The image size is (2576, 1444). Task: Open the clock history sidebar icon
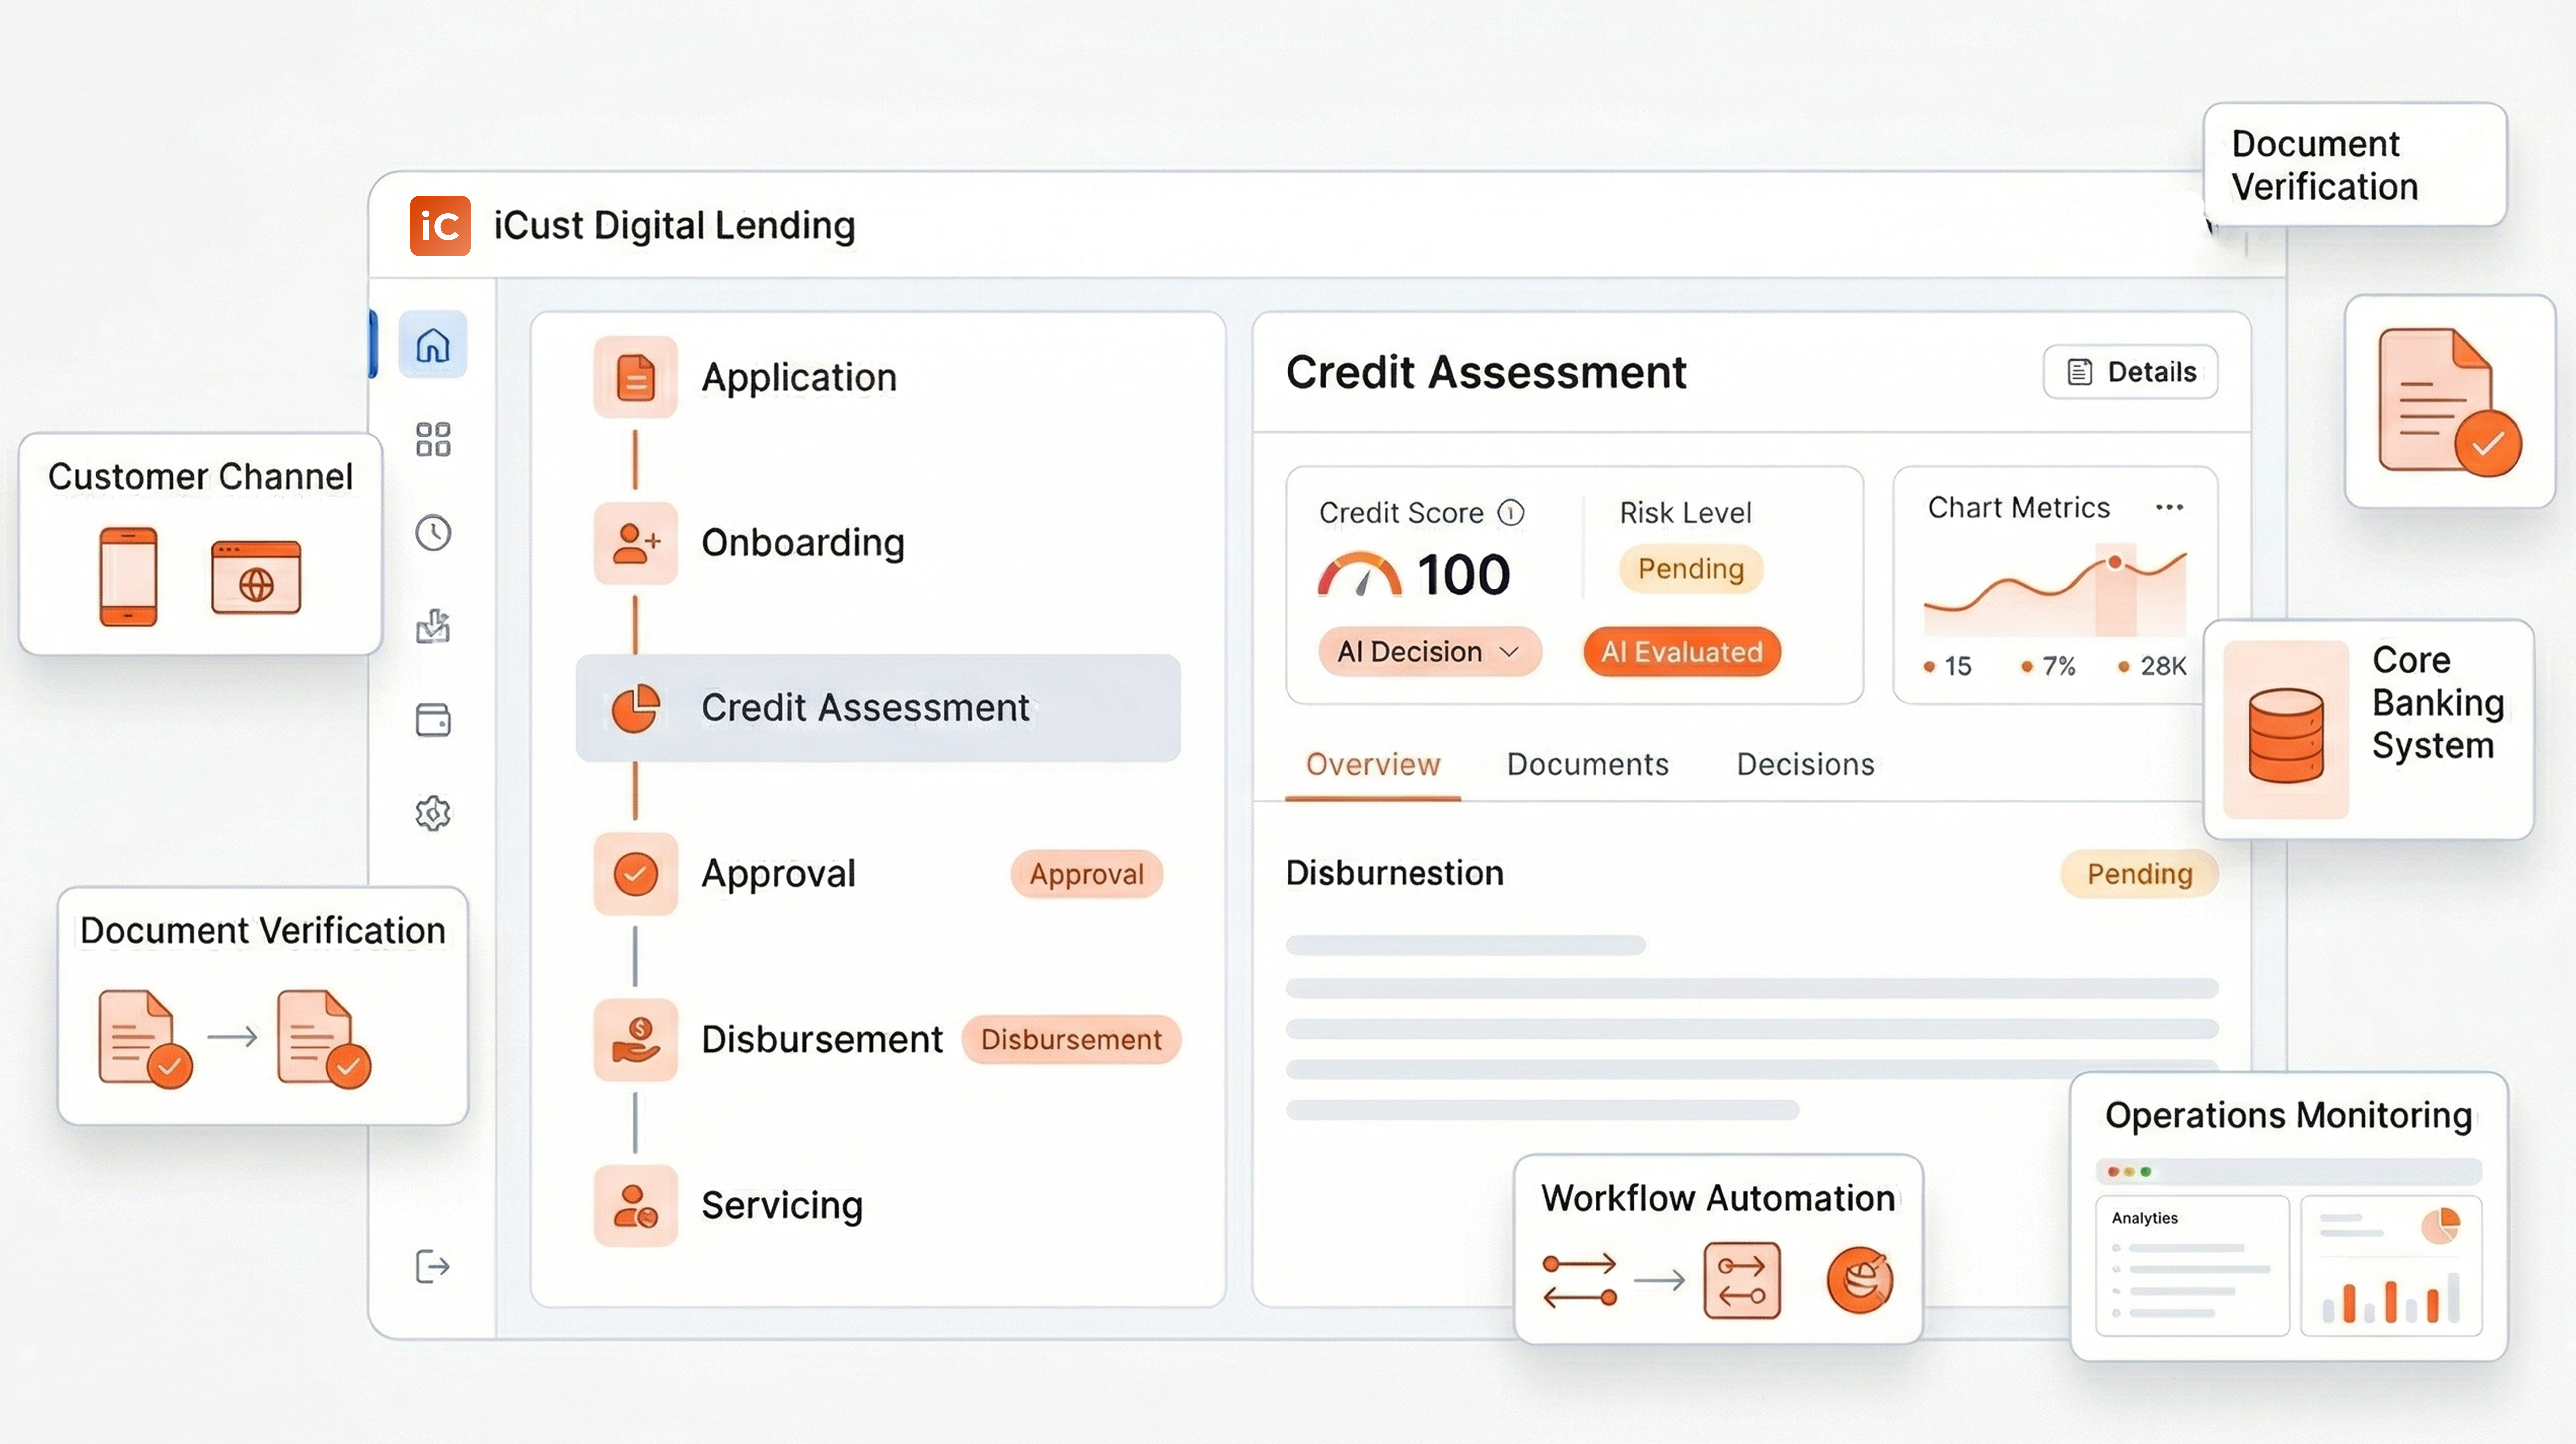tap(433, 533)
